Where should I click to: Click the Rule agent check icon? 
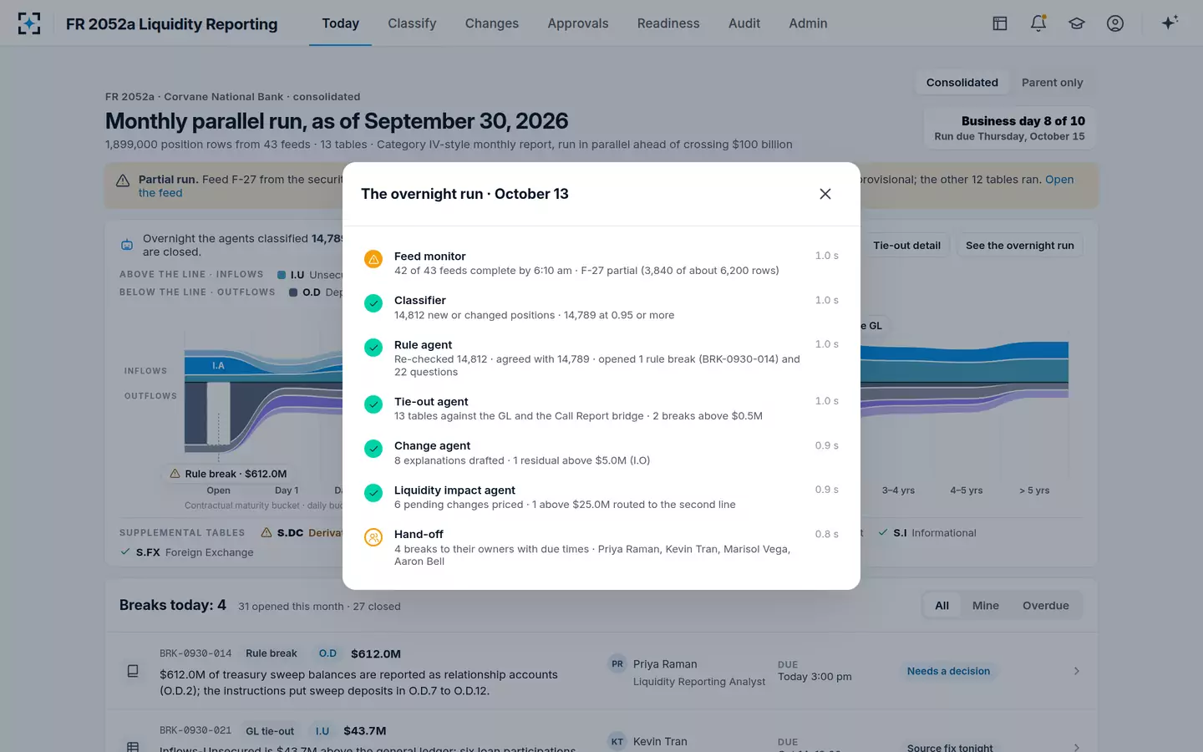point(373,348)
